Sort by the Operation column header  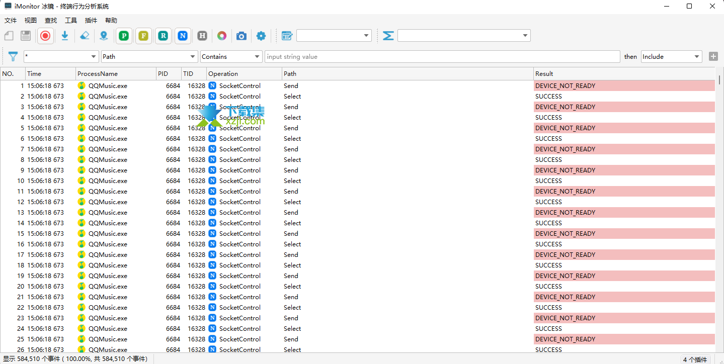[x=244, y=74]
